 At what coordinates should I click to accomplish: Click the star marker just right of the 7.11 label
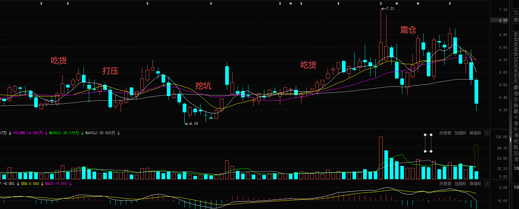(397, 3)
